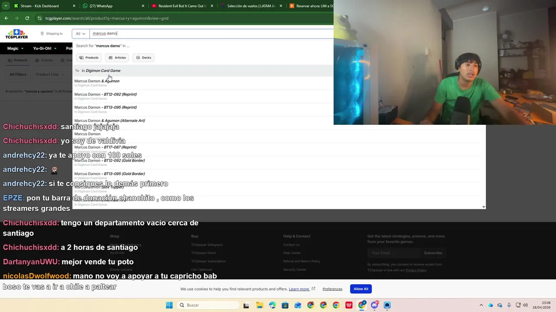
Task: Search marcus damo in Products
Action: click(89, 58)
